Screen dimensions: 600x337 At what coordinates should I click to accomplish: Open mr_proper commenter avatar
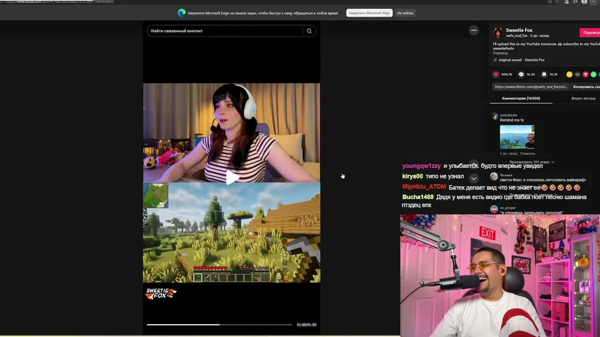point(494,209)
